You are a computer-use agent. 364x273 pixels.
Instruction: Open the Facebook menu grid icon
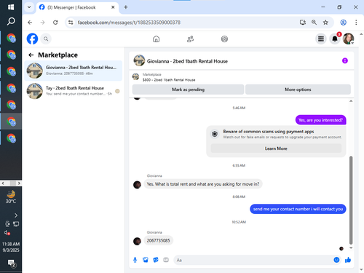point(321,39)
